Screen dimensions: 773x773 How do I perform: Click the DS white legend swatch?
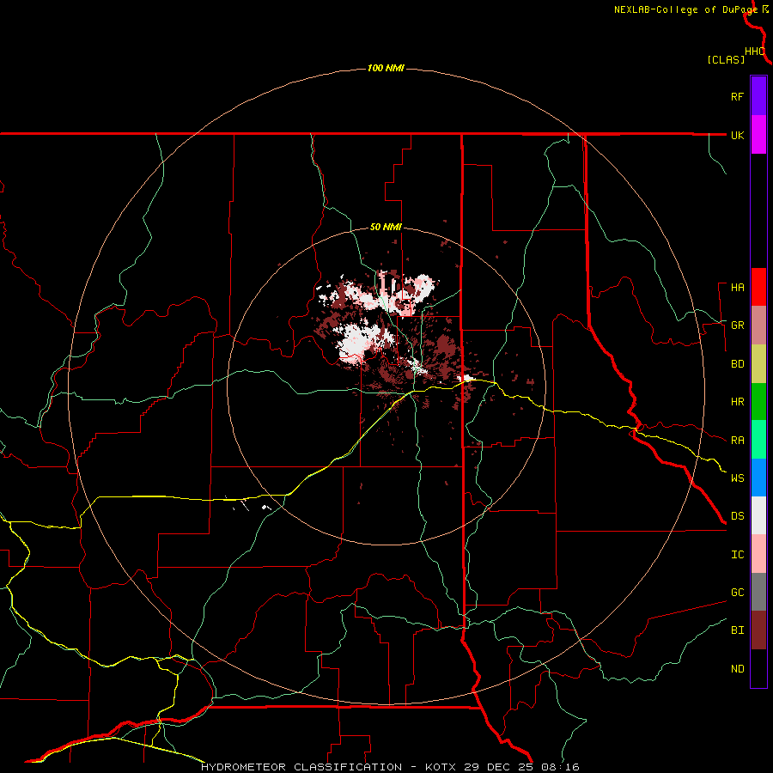coord(758,515)
